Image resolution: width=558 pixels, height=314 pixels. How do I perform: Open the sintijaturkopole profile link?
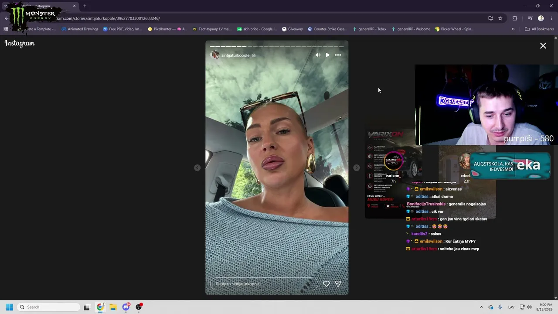[235, 55]
